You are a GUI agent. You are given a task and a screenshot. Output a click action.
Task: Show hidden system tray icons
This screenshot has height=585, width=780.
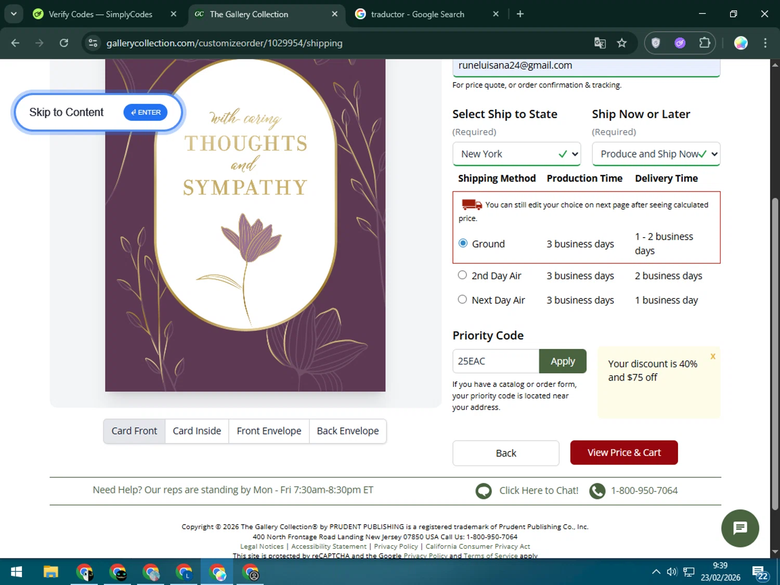656,572
